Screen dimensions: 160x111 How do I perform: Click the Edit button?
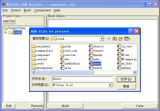coord(9,106)
